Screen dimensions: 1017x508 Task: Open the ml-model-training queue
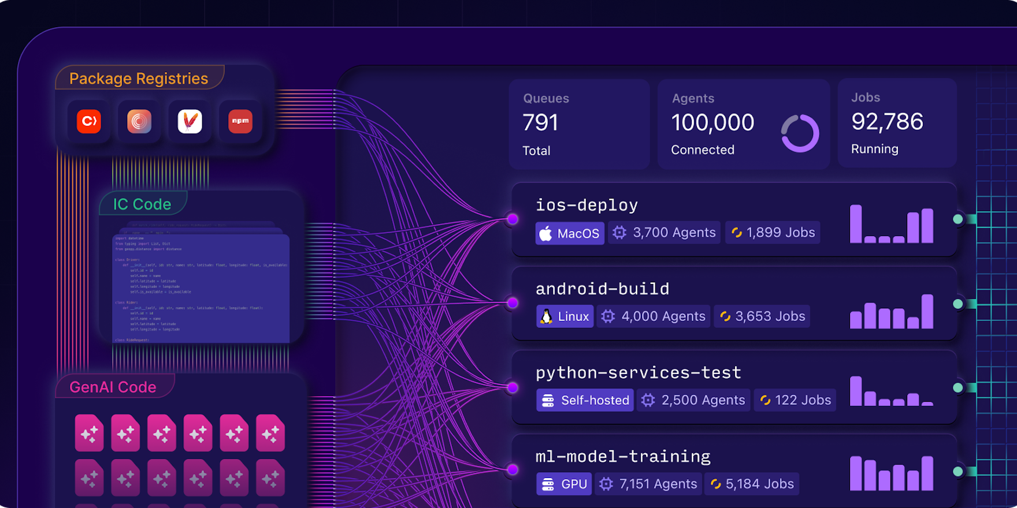coord(734,471)
